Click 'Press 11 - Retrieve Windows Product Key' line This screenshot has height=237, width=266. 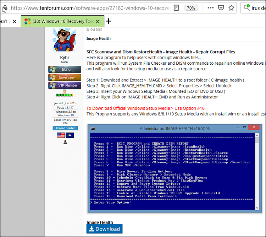coord(149,181)
